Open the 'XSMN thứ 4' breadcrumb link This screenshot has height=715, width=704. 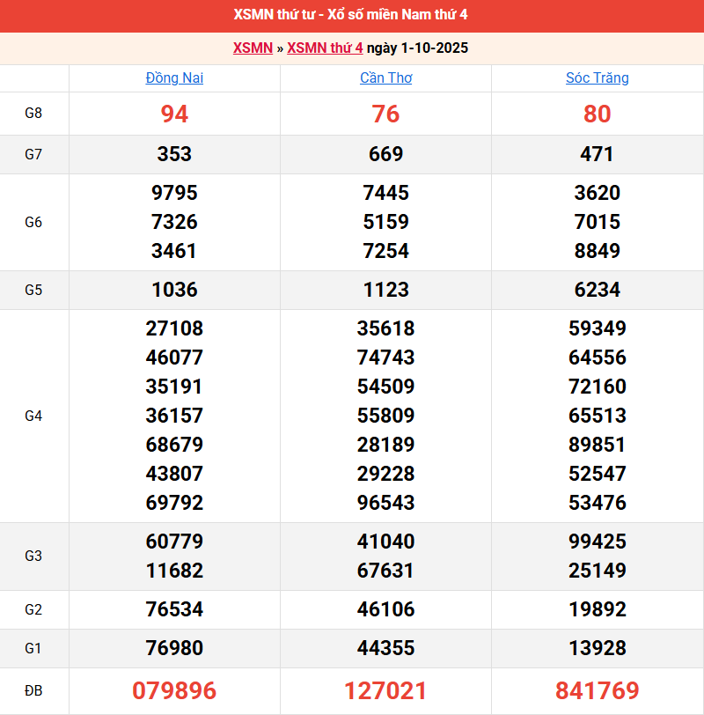(325, 48)
